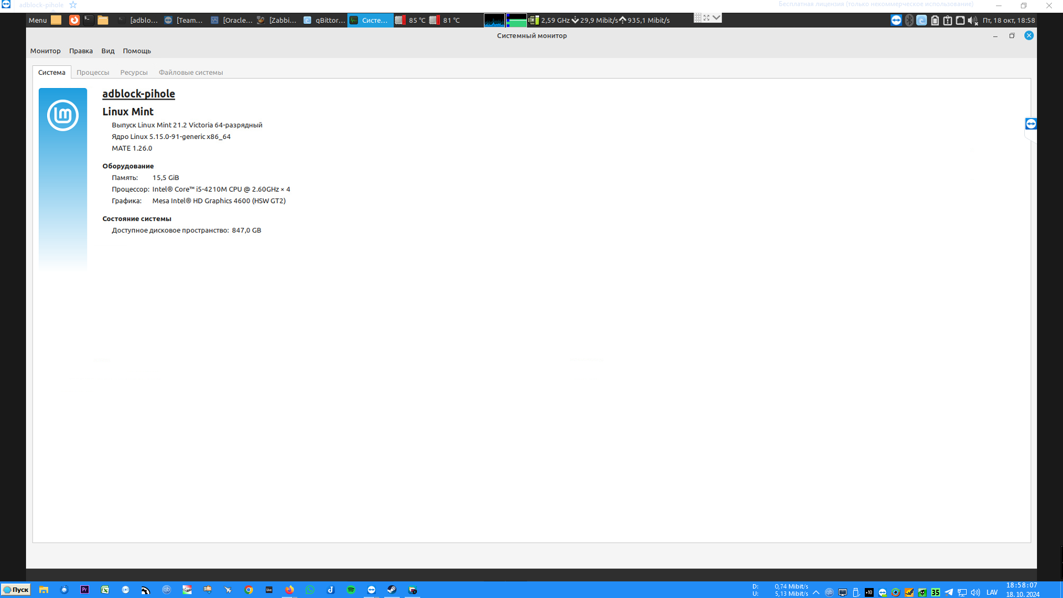Switch to the [Zabbi... window in remote panel
The width and height of the screenshot is (1063, 598).
pos(277,20)
